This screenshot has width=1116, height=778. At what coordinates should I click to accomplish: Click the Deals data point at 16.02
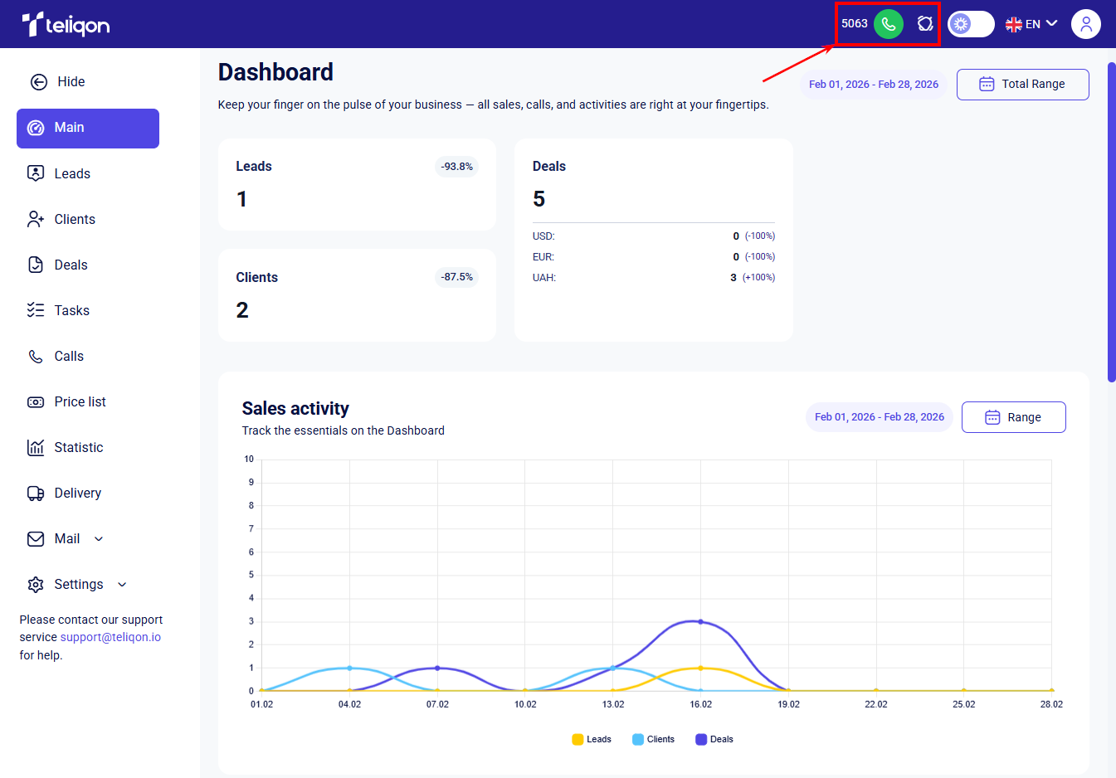click(x=700, y=621)
